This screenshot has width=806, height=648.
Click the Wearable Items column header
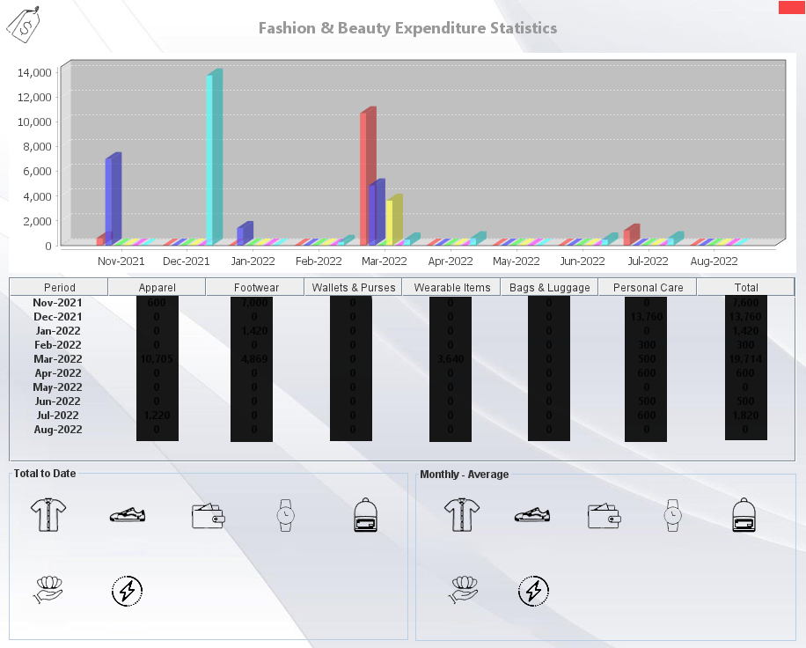tap(451, 287)
